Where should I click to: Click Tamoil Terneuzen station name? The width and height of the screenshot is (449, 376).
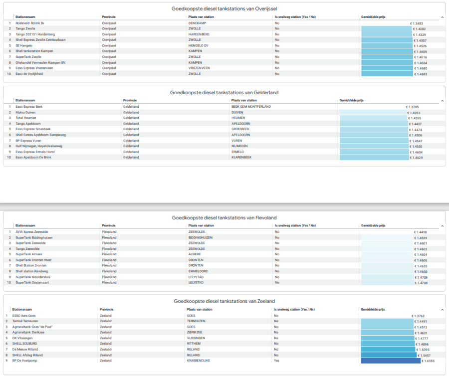tap(25, 321)
